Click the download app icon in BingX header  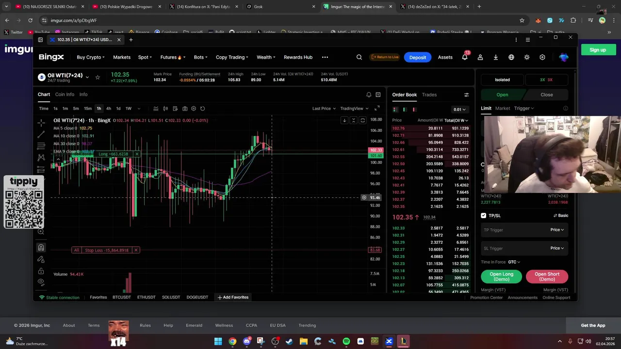coord(496,57)
